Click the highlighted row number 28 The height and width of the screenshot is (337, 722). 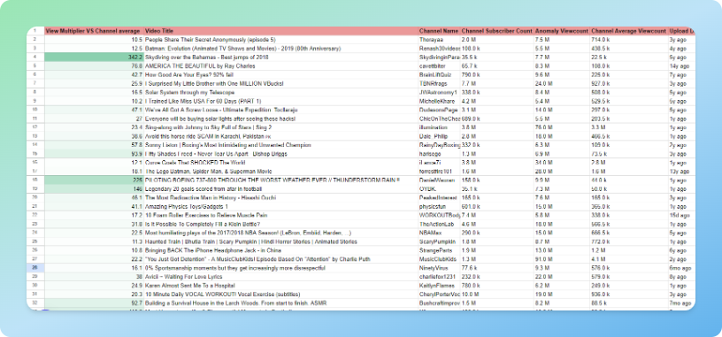click(x=35, y=268)
